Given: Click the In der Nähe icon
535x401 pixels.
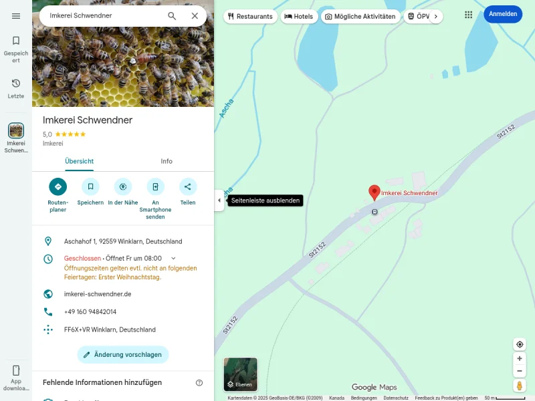Looking at the screenshot, I should point(122,187).
